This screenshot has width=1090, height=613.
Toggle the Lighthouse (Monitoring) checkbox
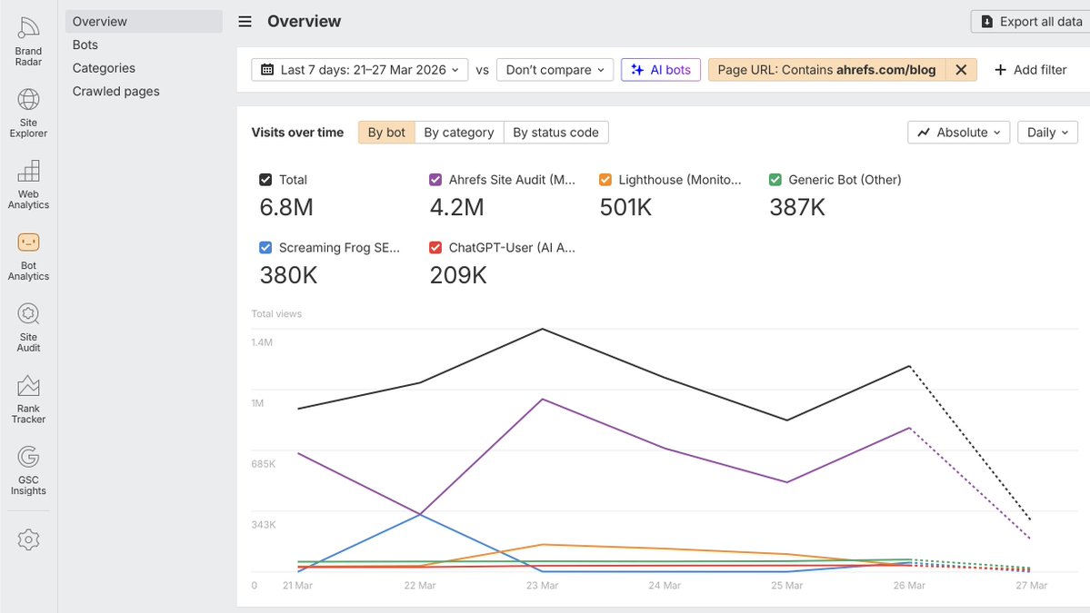(605, 180)
